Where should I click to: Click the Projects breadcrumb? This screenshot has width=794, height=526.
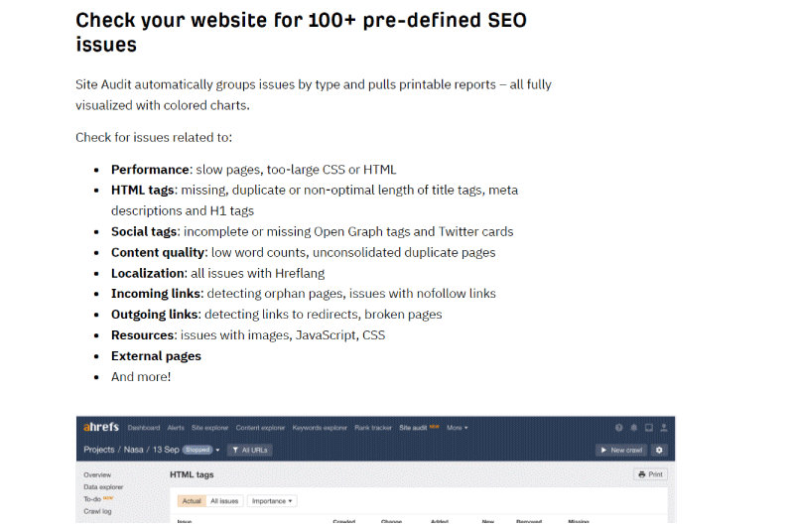[x=98, y=450]
